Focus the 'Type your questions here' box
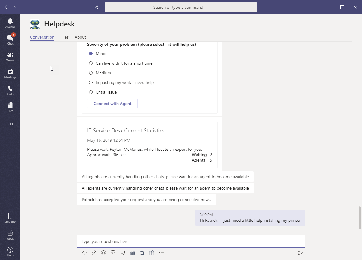 pyautogui.click(x=191, y=241)
